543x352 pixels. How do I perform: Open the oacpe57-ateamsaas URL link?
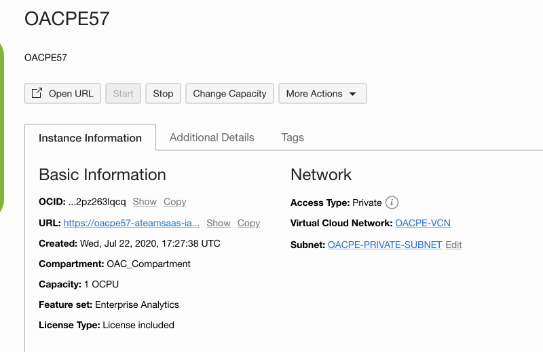[131, 223]
